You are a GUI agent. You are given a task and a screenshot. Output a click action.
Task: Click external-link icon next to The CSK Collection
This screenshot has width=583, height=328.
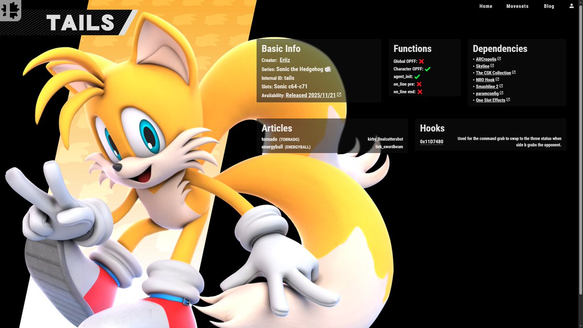coord(514,72)
